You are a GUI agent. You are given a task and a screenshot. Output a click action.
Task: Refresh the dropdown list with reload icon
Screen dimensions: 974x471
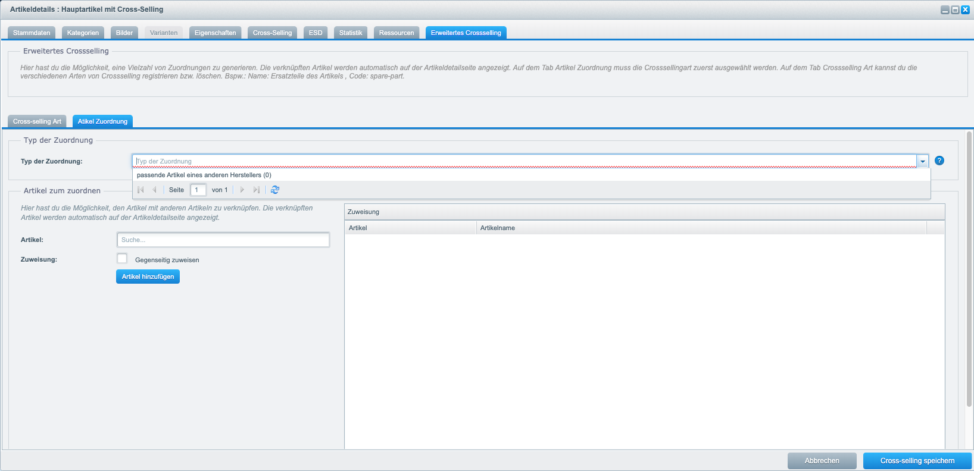275,190
